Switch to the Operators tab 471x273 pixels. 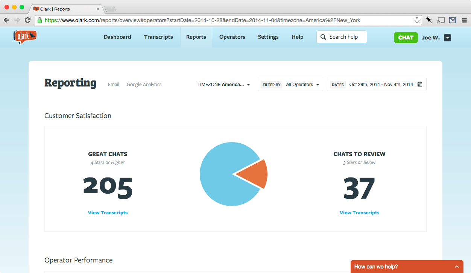232,37
